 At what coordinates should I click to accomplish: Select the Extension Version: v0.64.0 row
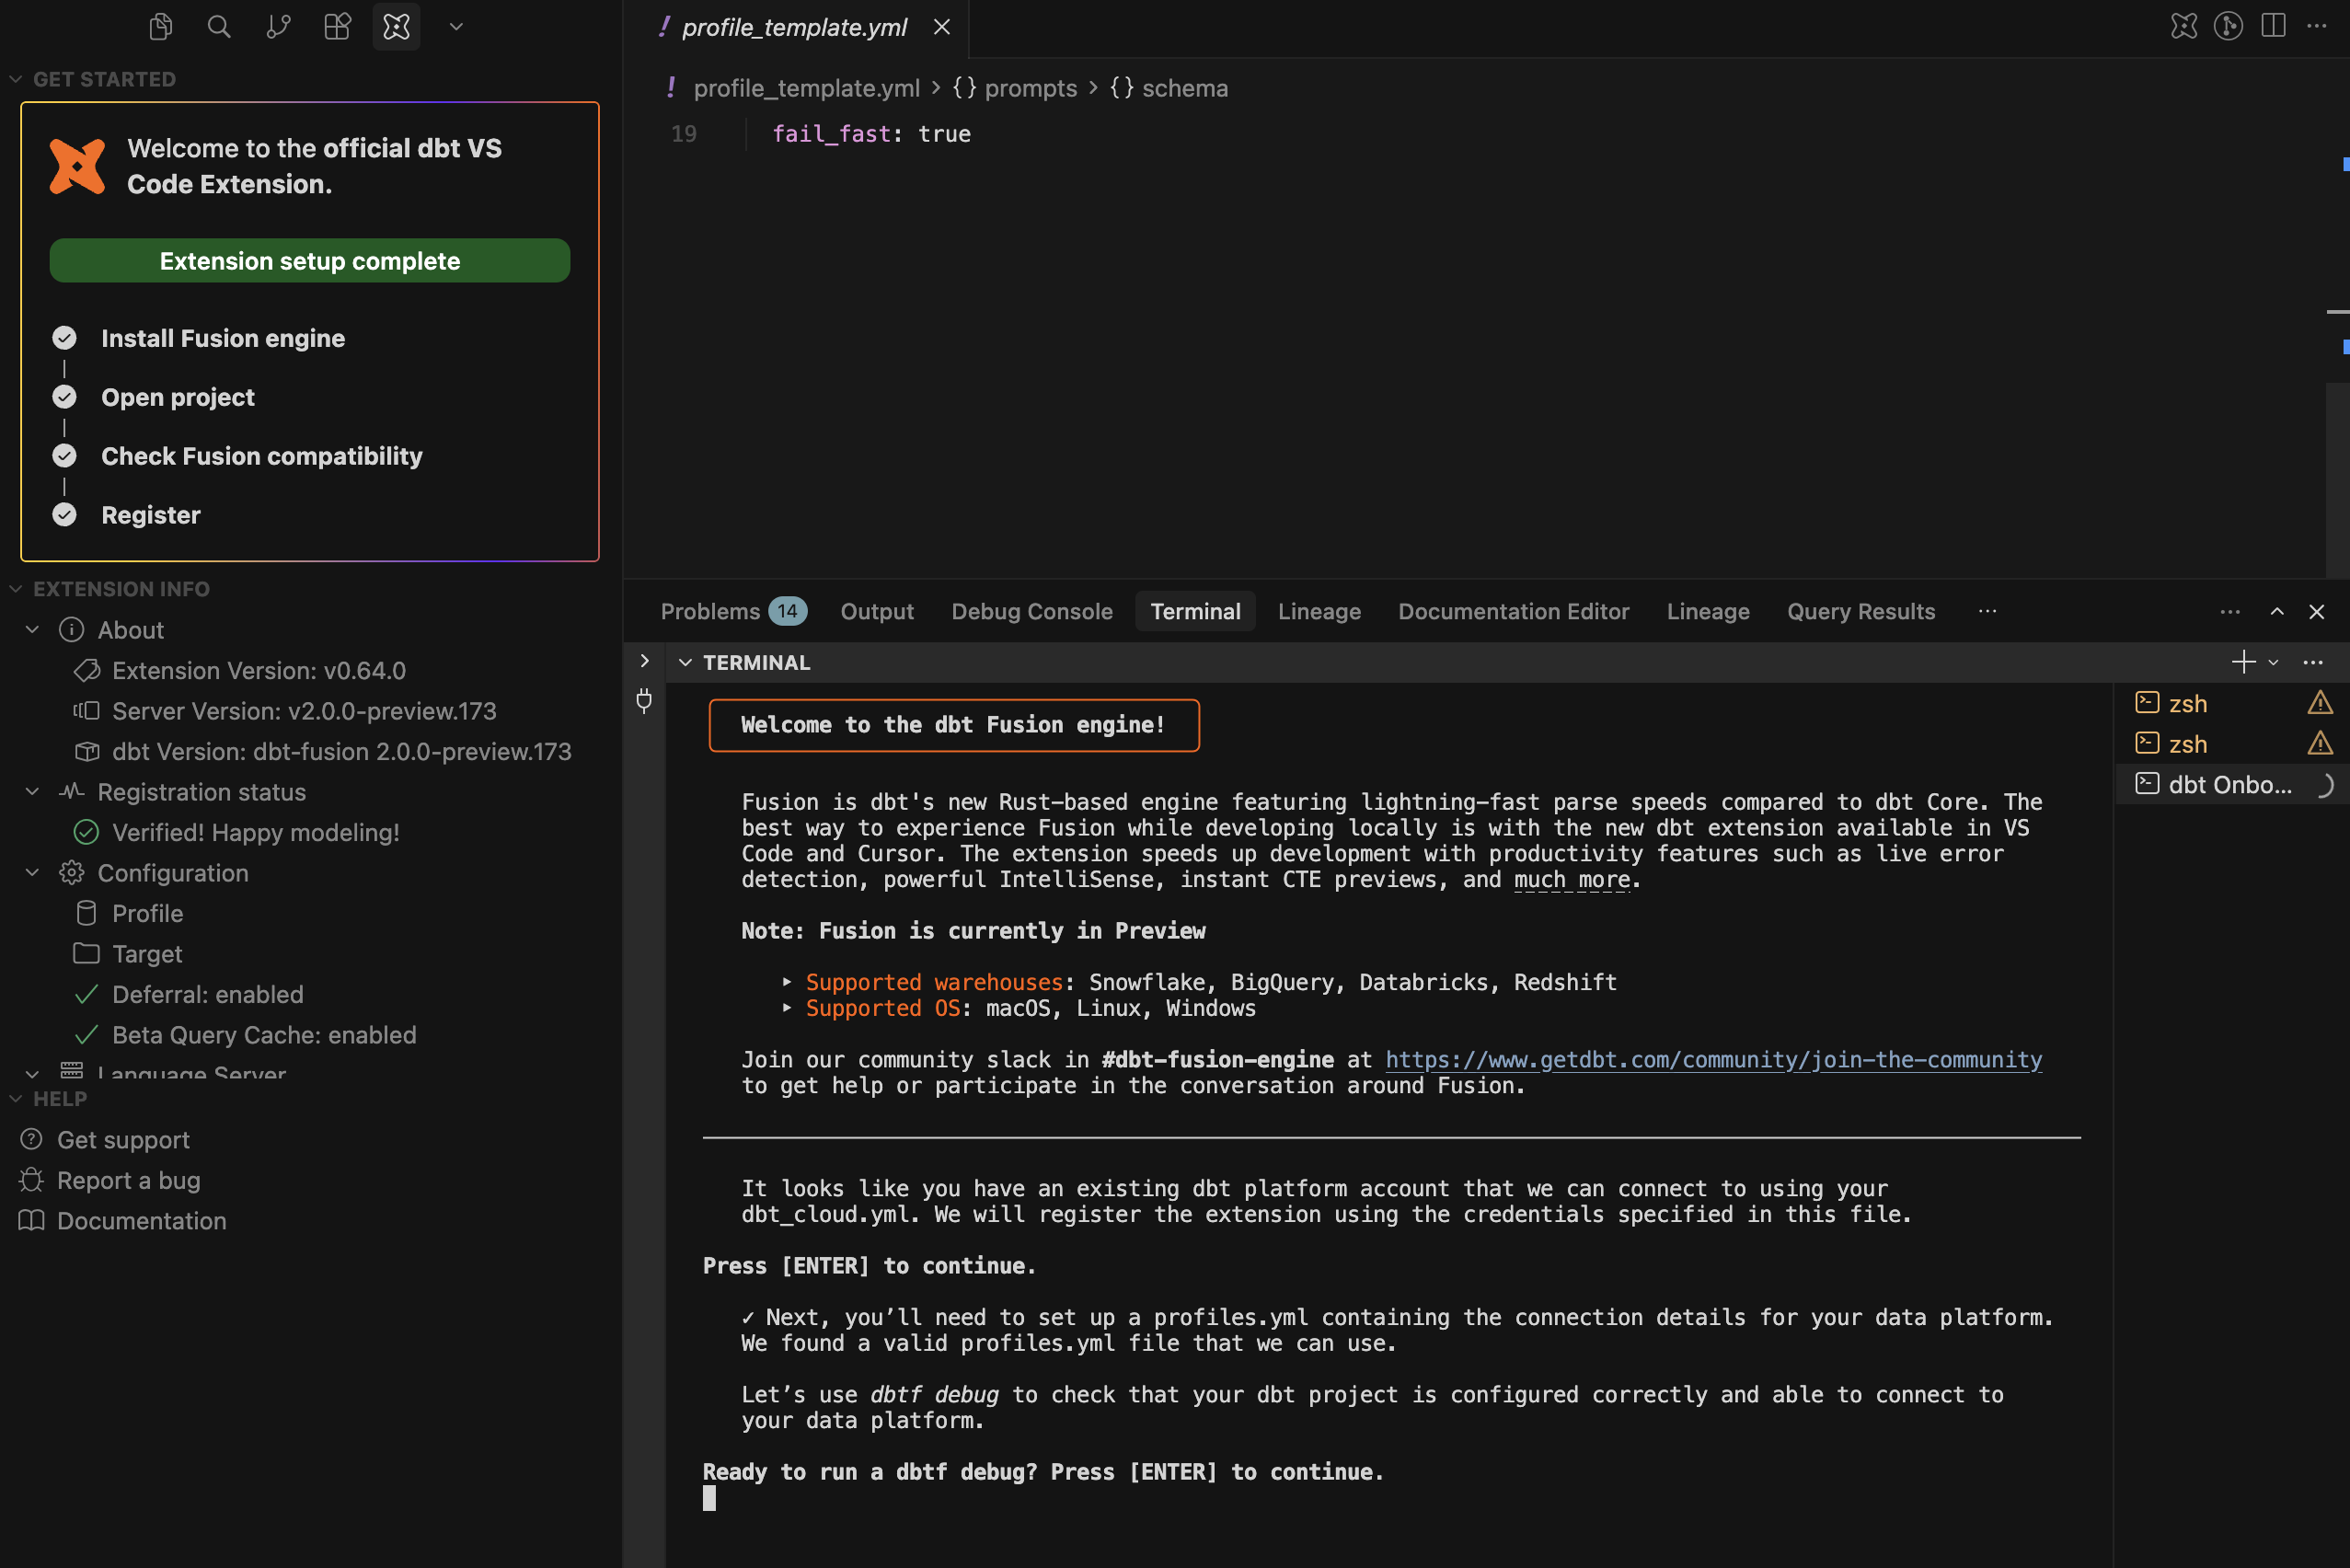point(310,671)
